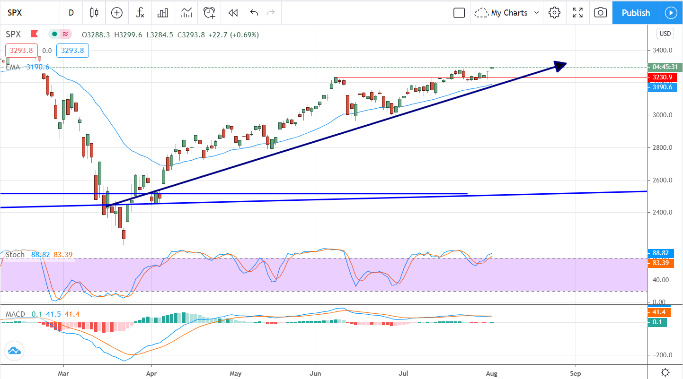The image size is (683, 379).
Task: Click the SPX symbol name in the legend
Action: 14,34
